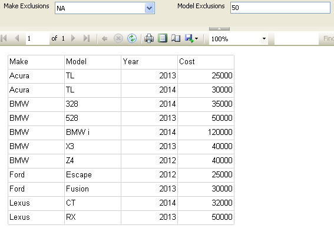Click the Cost column header
The image size is (334, 228).
206,62
